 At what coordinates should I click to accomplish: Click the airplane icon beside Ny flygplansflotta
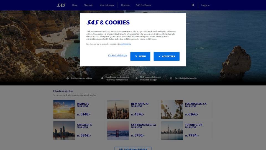tap(137, 78)
